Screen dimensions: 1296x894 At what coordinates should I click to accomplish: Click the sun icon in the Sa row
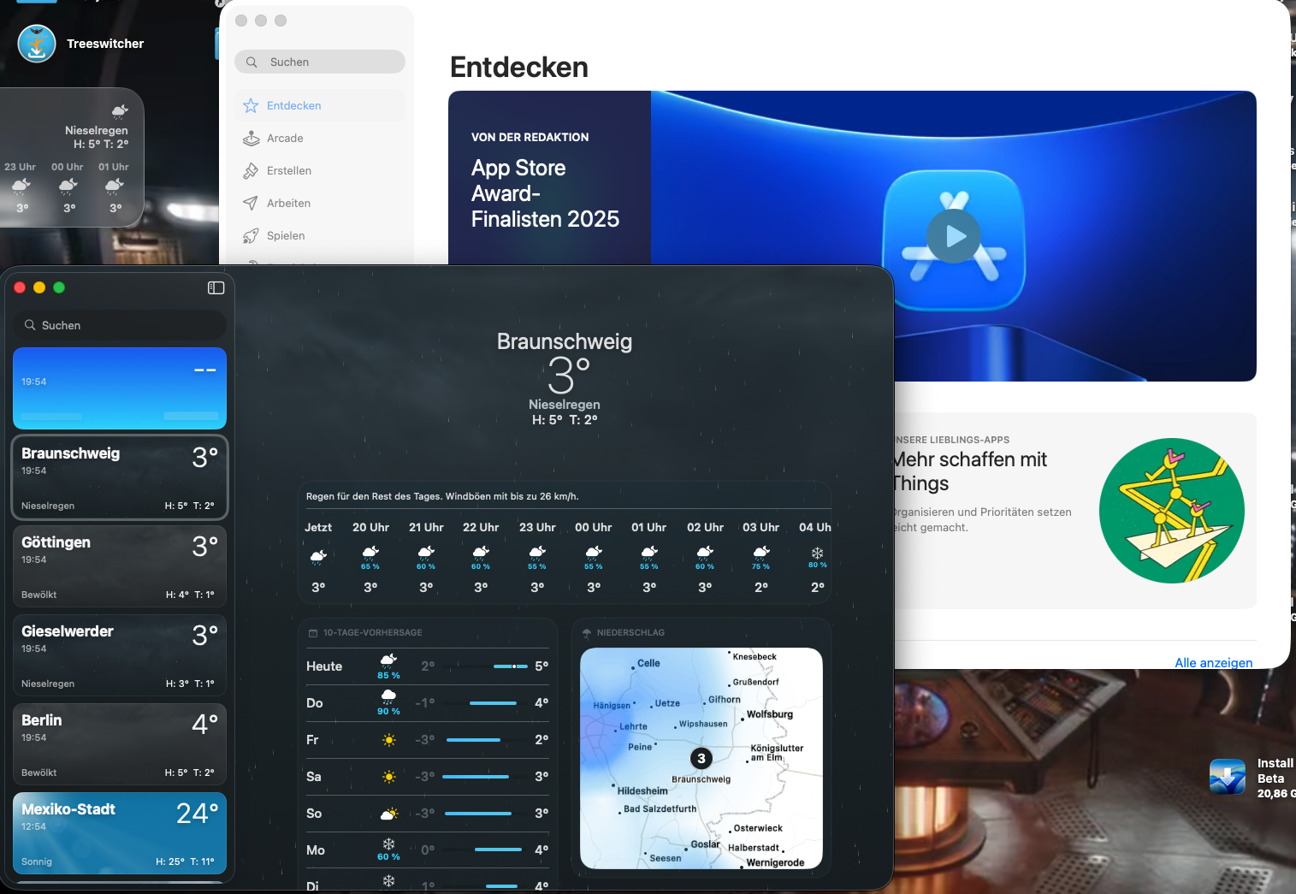389,777
